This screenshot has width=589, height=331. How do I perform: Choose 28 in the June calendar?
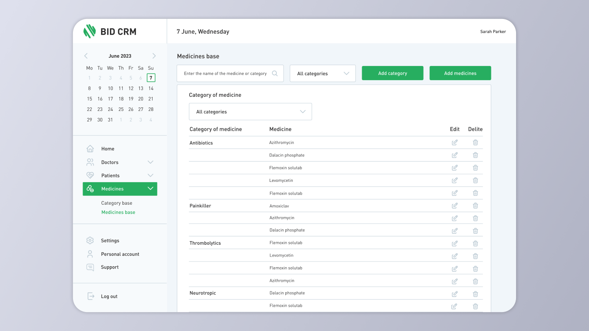(151, 110)
